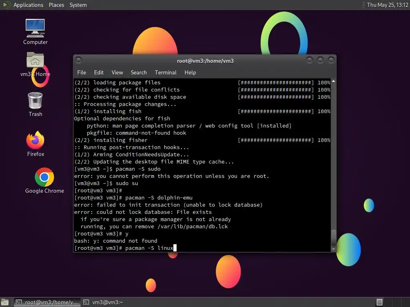The image size is (410, 307).
Task: Open the Applications menu
Action: pos(28,5)
